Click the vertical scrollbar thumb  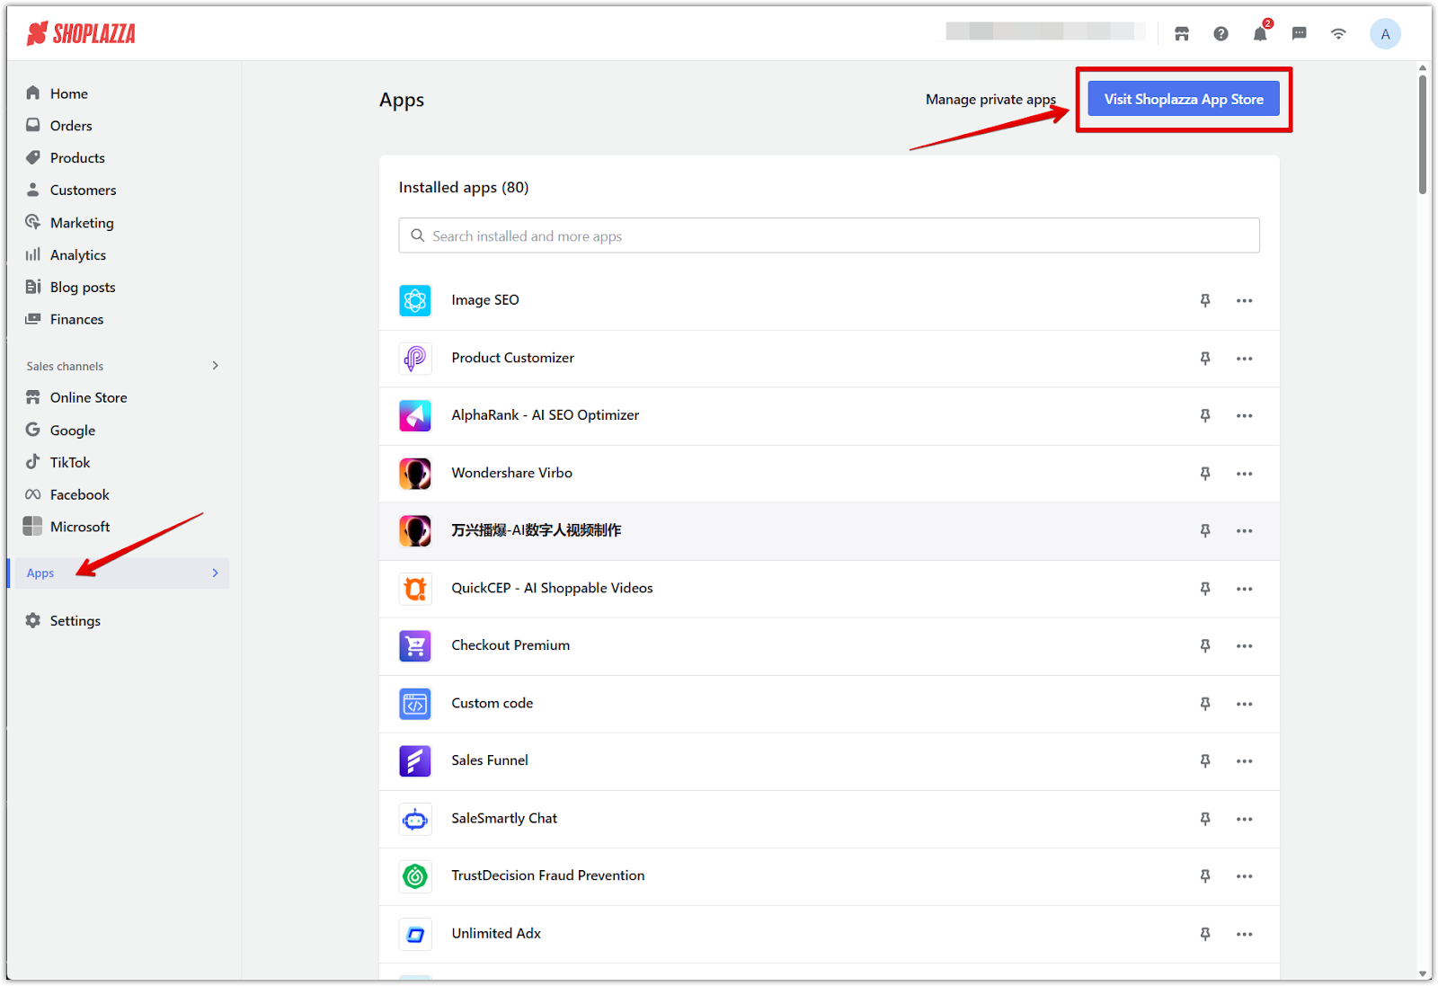pyautogui.click(x=1423, y=135)
